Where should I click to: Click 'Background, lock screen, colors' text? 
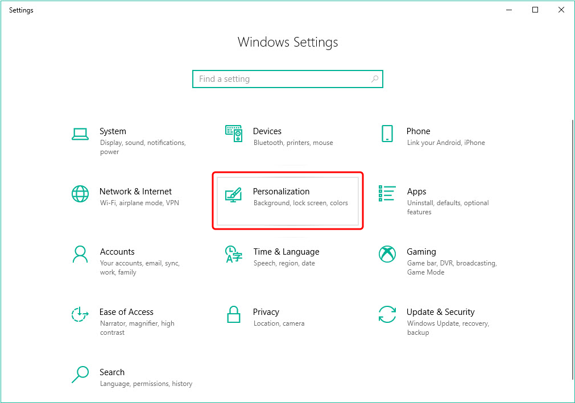point(301,203)
